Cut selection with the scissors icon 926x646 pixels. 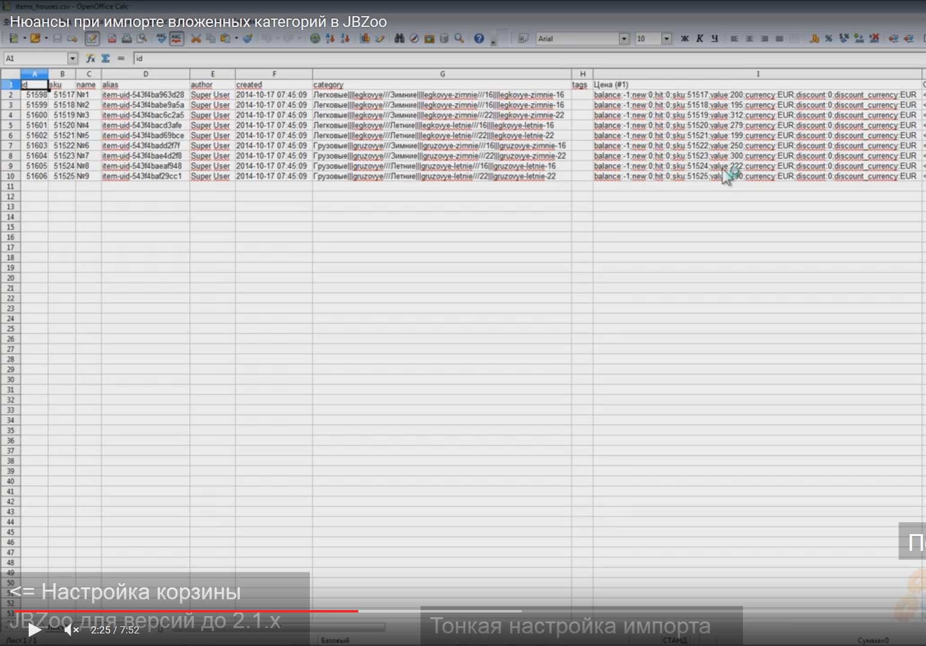pos(196,38)
